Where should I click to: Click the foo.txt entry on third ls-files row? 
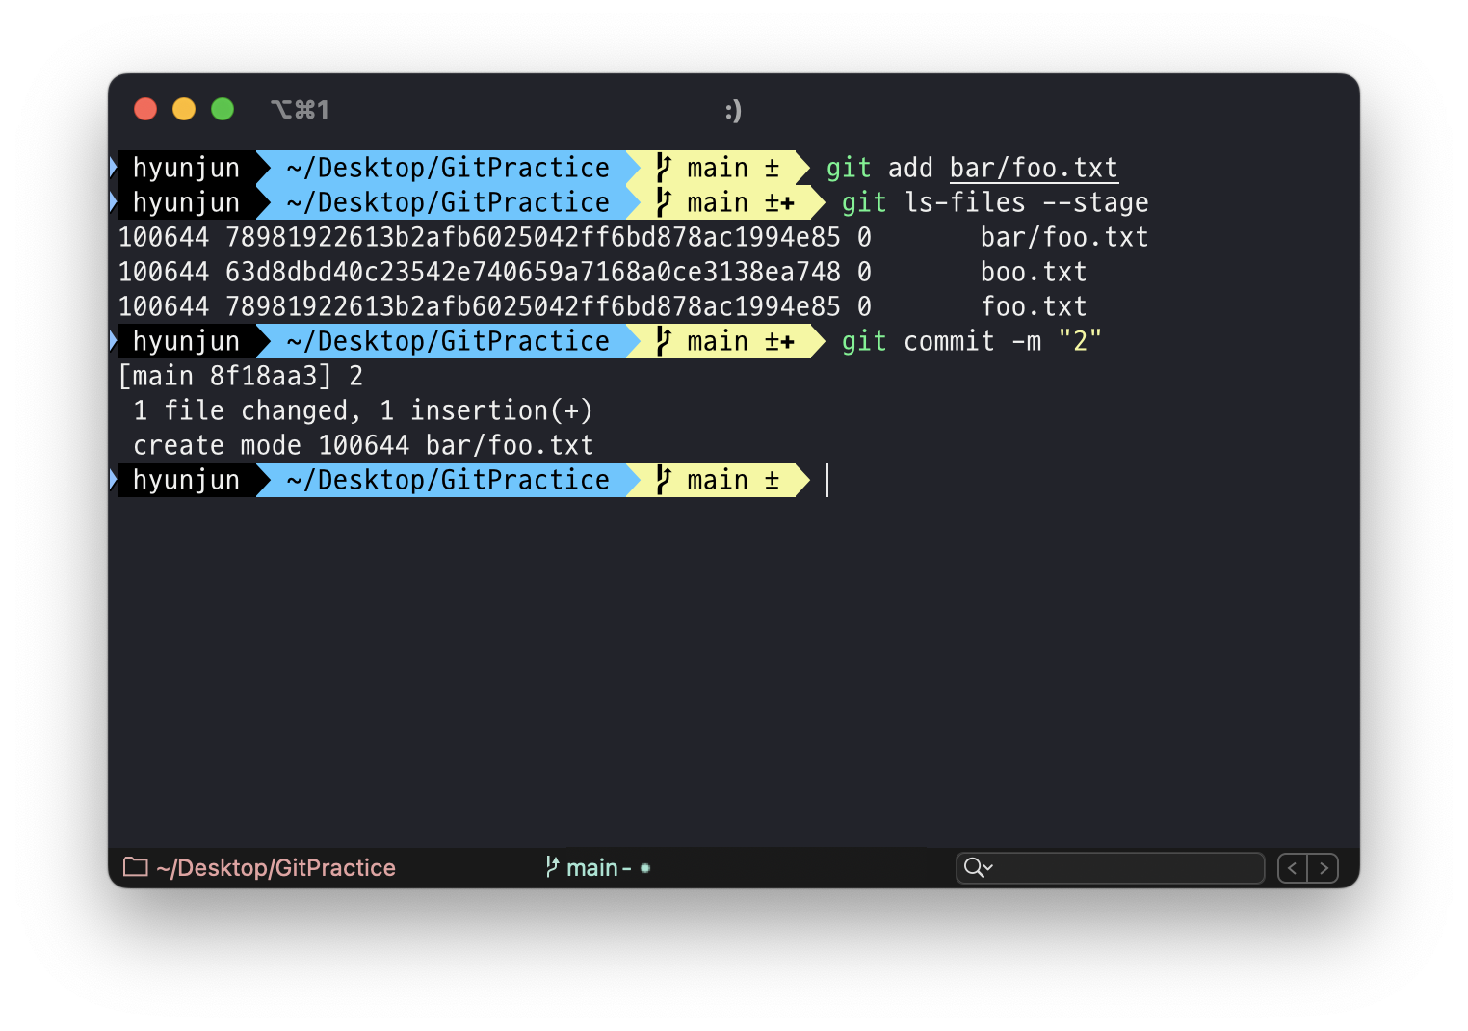pyautogui.click(x=1034, y=306)
